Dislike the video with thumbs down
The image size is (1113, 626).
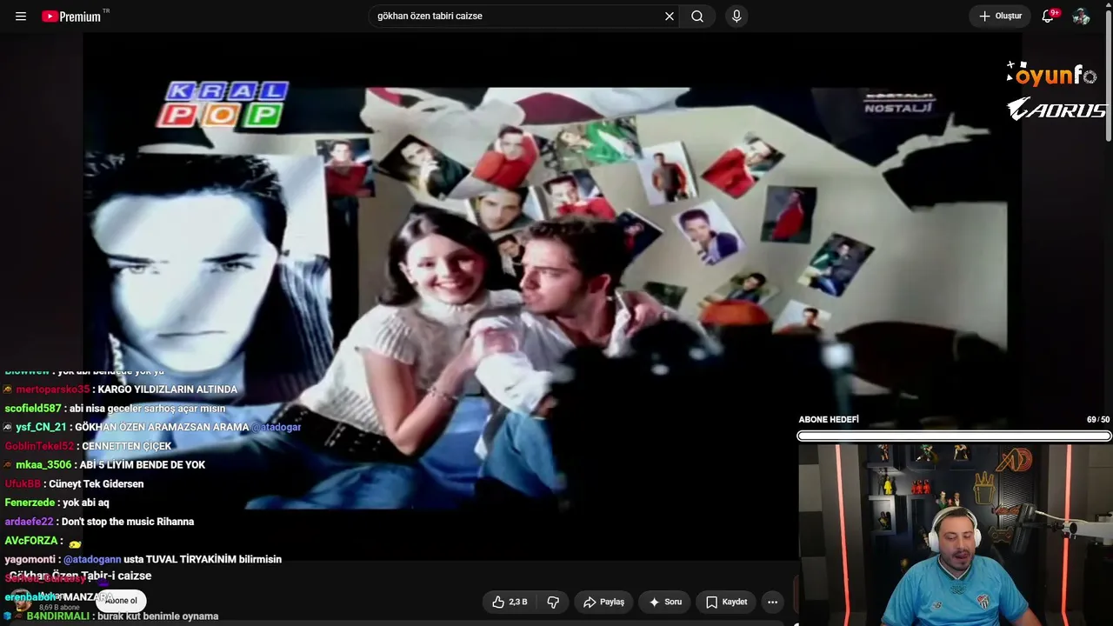click(553, 602)
